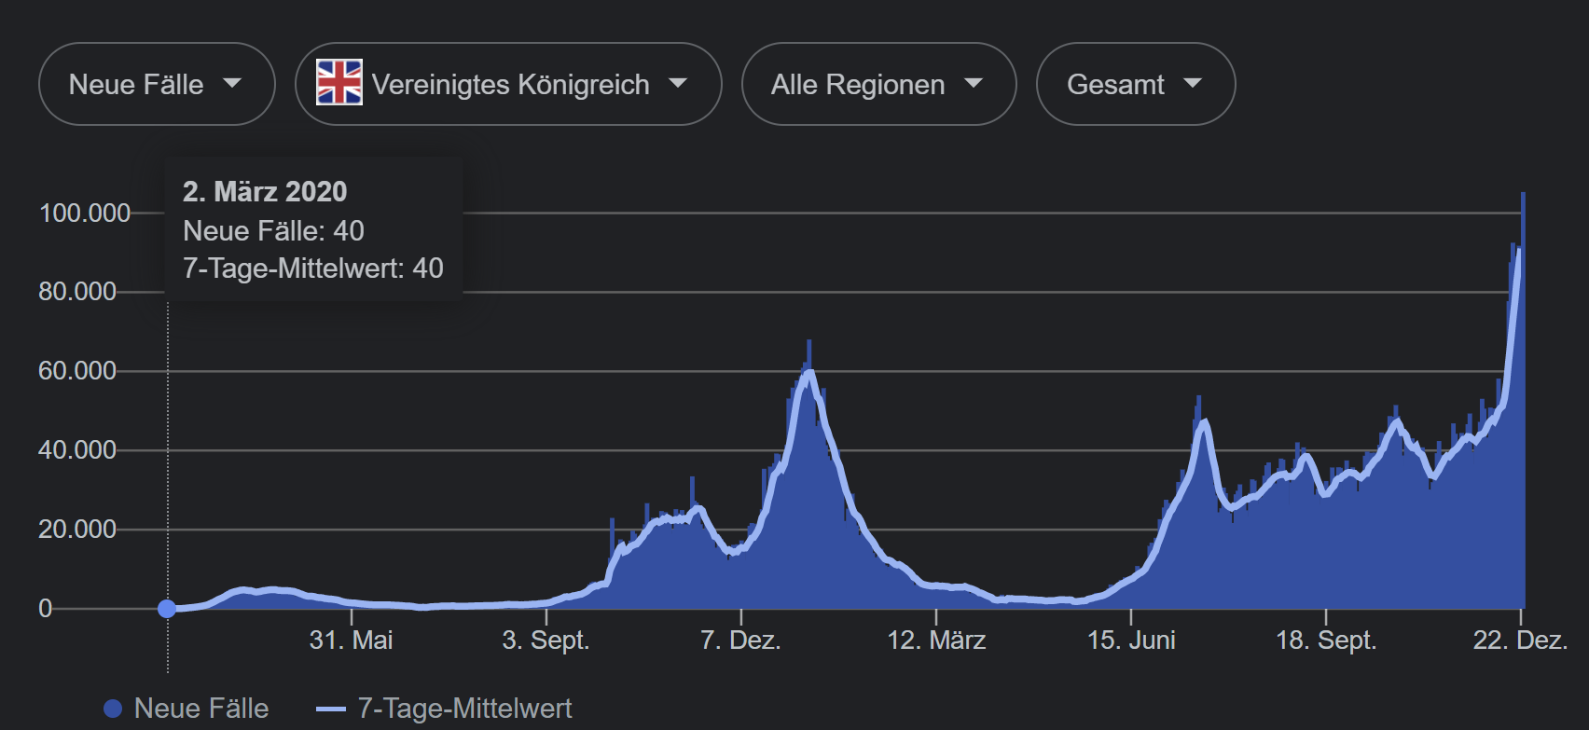Click the UK flag icon
Image resolution: width=1589 pixels, height=730 pixels.
tap(339, 83)
